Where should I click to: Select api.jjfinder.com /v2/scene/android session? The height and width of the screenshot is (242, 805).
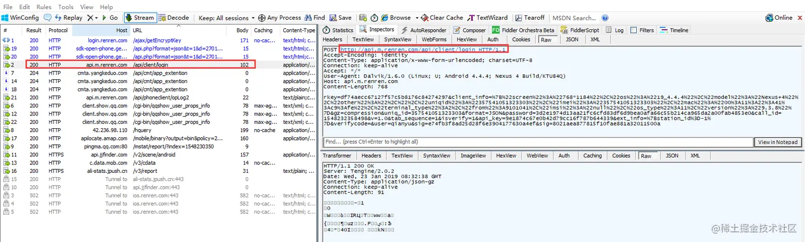point(160,154)
